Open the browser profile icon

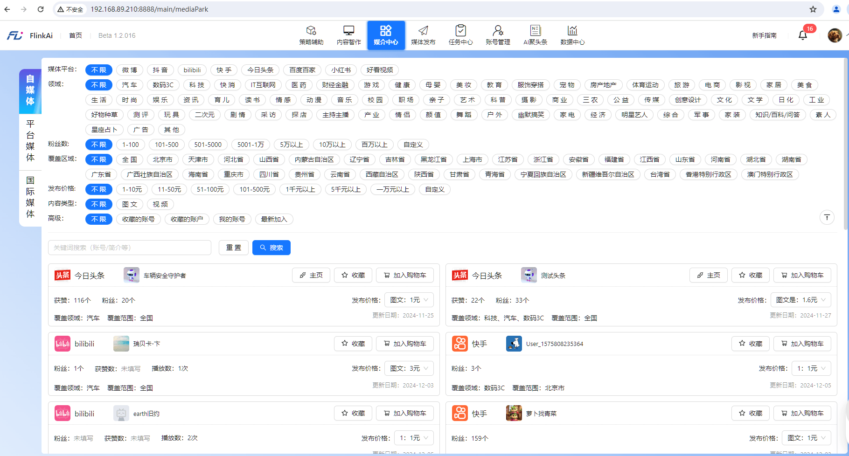click(x=836, y=9)
